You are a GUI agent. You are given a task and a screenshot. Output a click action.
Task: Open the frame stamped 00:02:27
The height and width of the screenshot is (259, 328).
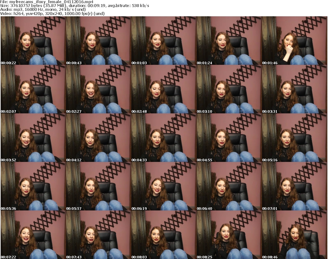point(98,89)
